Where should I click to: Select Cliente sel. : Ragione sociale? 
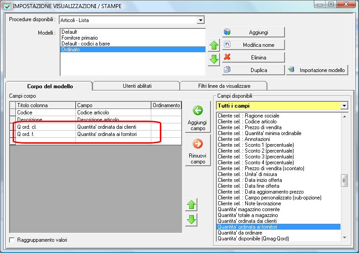click(279, 116)
